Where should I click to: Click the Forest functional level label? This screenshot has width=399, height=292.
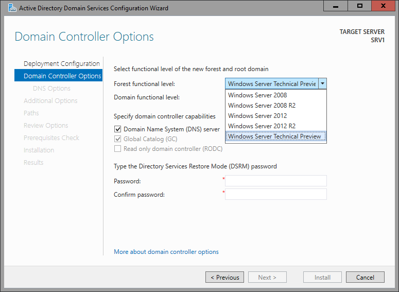point(144,84)
